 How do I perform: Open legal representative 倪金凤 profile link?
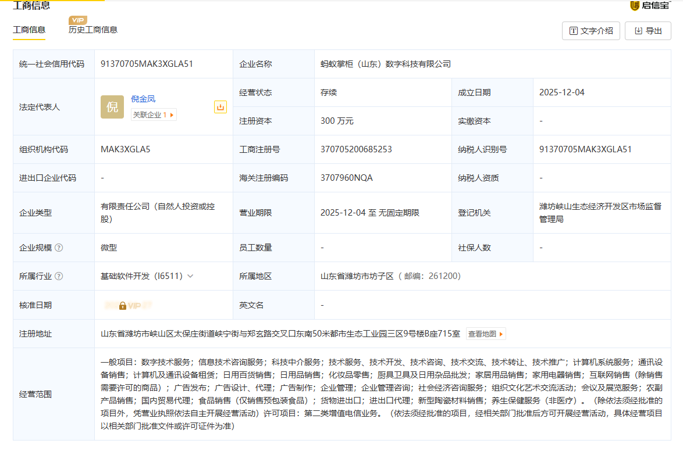coord(143,99)
